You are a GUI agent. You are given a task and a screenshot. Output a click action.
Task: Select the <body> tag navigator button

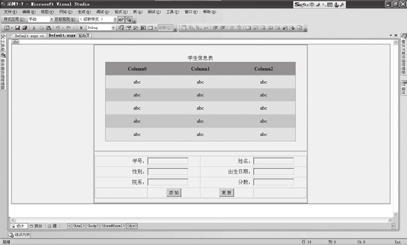93,226
